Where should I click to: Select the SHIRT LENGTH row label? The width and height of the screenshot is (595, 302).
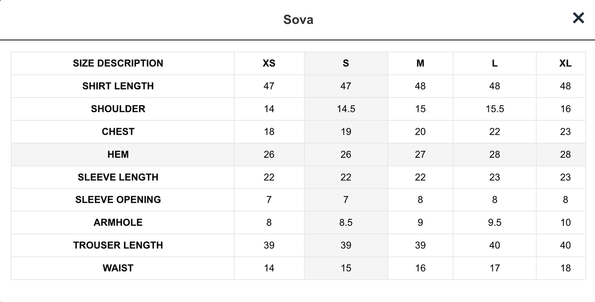tap(118, 86)
